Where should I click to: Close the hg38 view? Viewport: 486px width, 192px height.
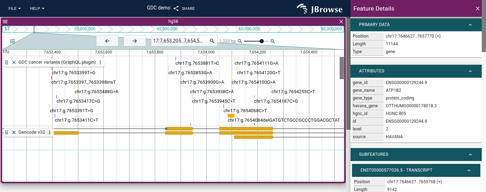coord(341,21)
